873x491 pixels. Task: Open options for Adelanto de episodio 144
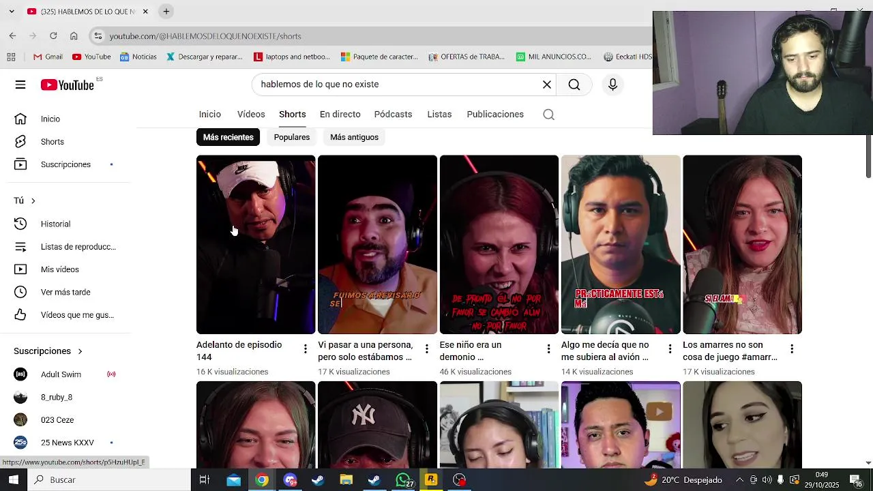[305, 349]
